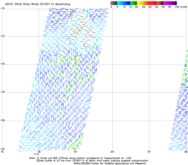Click the '5' label under the color bar

pyautogui.click(x=117, y=7)
